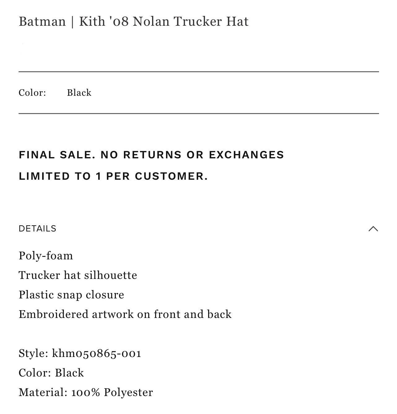This screenshot has height=414, width=397.
Task: Select the Black color option value
Action: click(79, 93)
